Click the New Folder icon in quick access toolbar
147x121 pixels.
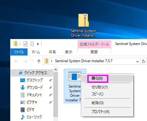32,44
